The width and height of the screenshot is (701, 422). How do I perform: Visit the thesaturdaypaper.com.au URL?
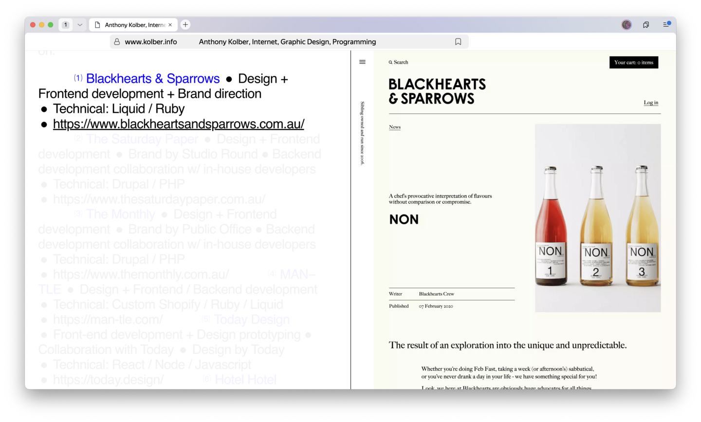coord(159,199)
